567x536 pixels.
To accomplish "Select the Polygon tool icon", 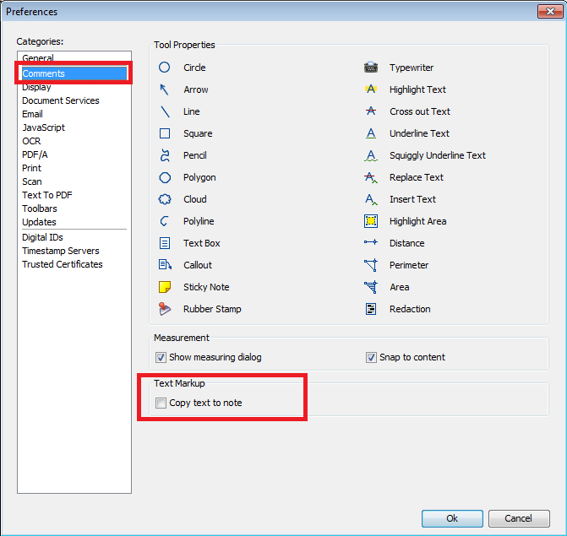I will [165, 177].
